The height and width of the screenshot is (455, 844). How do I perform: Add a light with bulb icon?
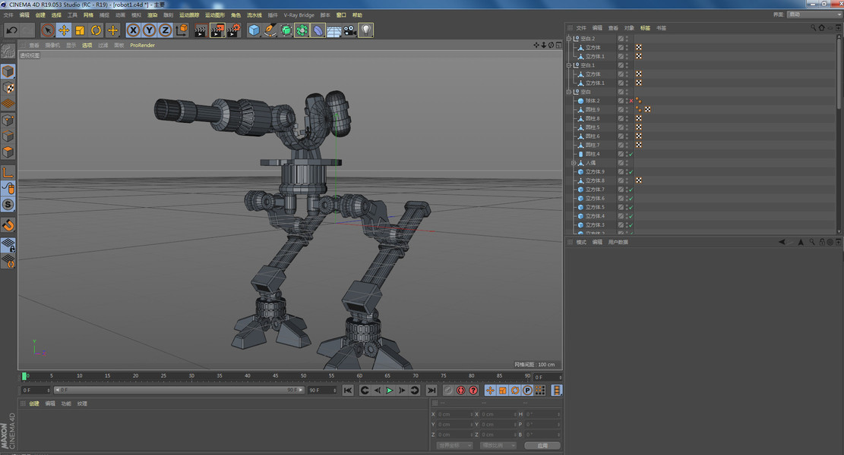(365, 30)
